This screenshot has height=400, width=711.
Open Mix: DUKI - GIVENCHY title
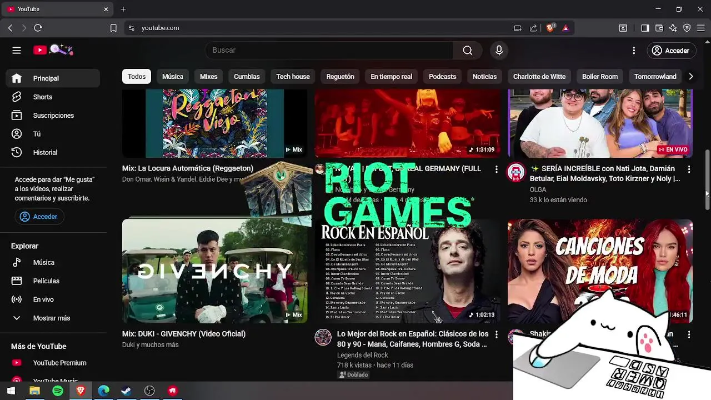pos(184,334)
